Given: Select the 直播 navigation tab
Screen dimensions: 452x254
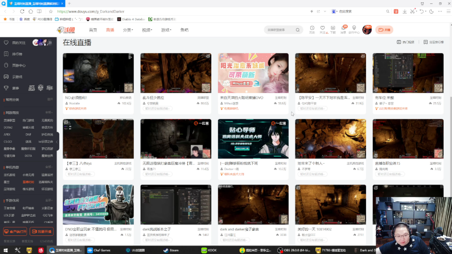Looking at the screenshot, I should [110, 30].
